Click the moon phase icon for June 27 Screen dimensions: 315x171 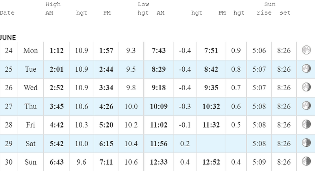(x=306, y=106)
